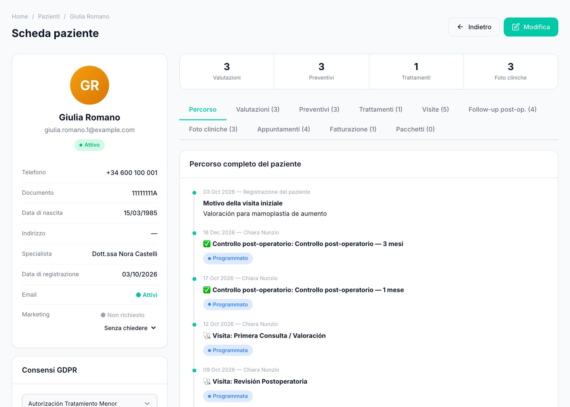Click the green checkmark icon for 1 mese
Image resolution: width=570 pixels, height=407 pixels.
coord(207,290)
